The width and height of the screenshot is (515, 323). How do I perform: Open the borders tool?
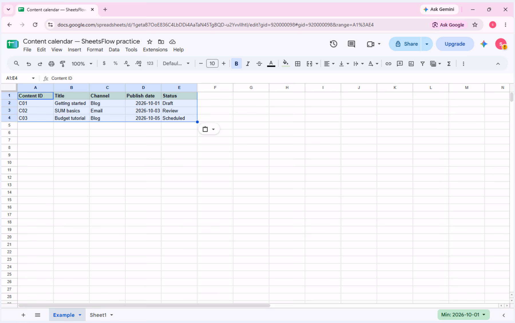click(x=298, y=64)
